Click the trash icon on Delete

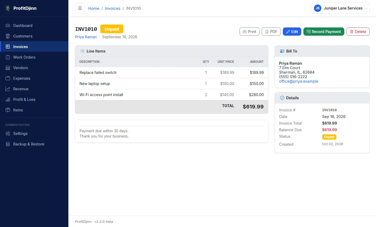[352, 32]
